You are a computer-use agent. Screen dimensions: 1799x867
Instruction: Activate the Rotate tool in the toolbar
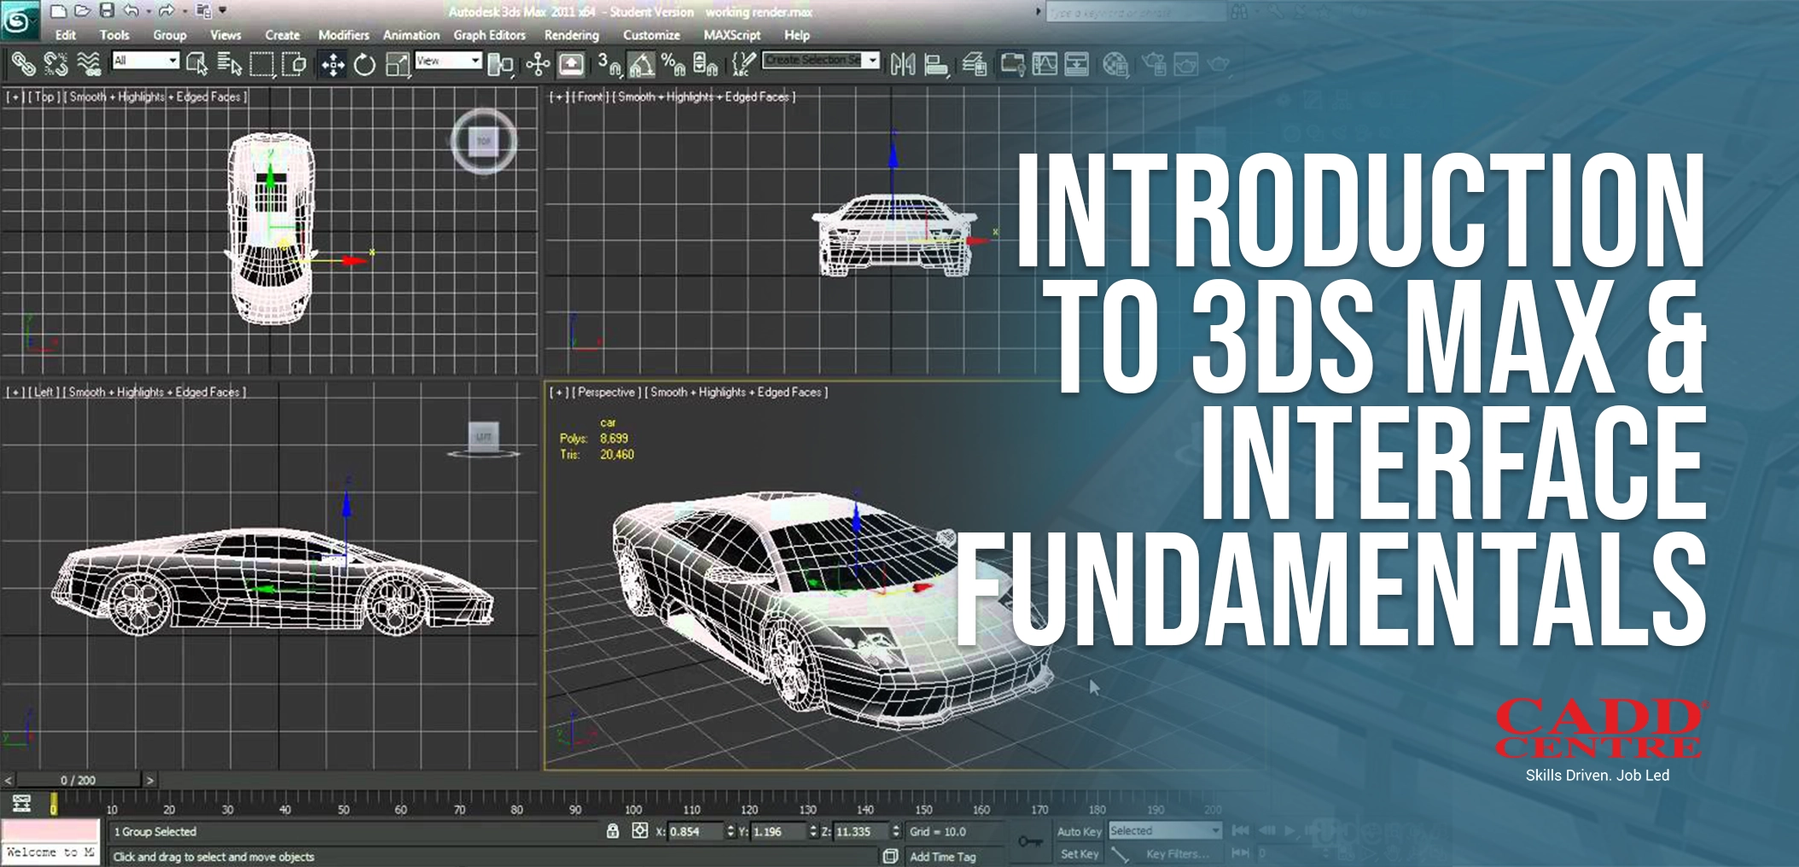tap(364, 65)
